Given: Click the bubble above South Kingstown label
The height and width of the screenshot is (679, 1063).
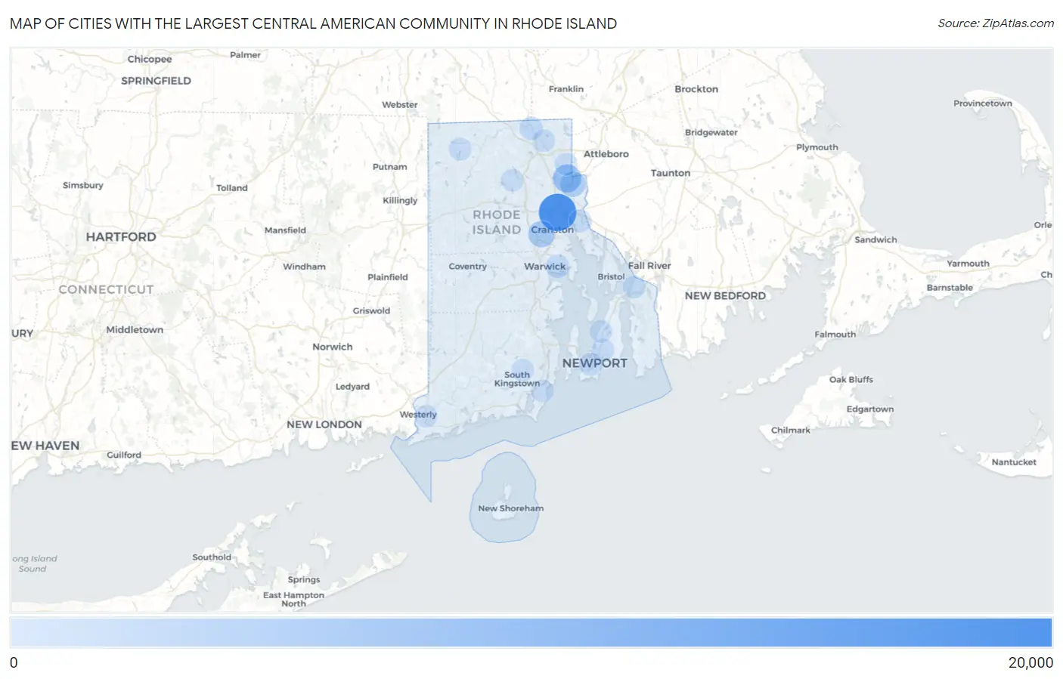Looking at the screenshot, I should (x=522, y=370).
